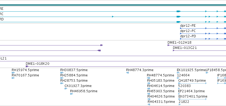Select the RH46958.5prime label

(84, 91)
